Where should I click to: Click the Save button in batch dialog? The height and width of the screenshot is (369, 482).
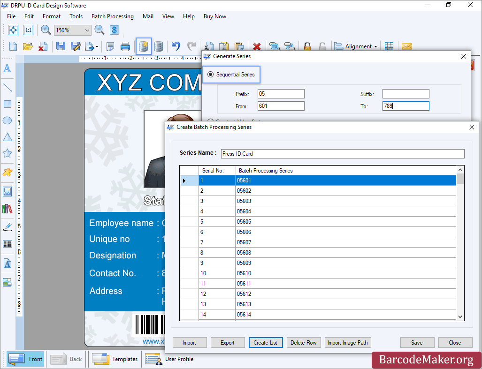[417, 343]
